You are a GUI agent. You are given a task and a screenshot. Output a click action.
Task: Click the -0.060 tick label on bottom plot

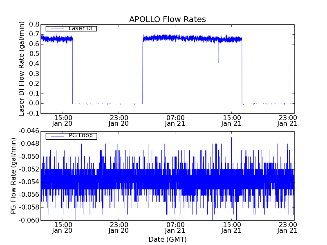pos(29,220)
